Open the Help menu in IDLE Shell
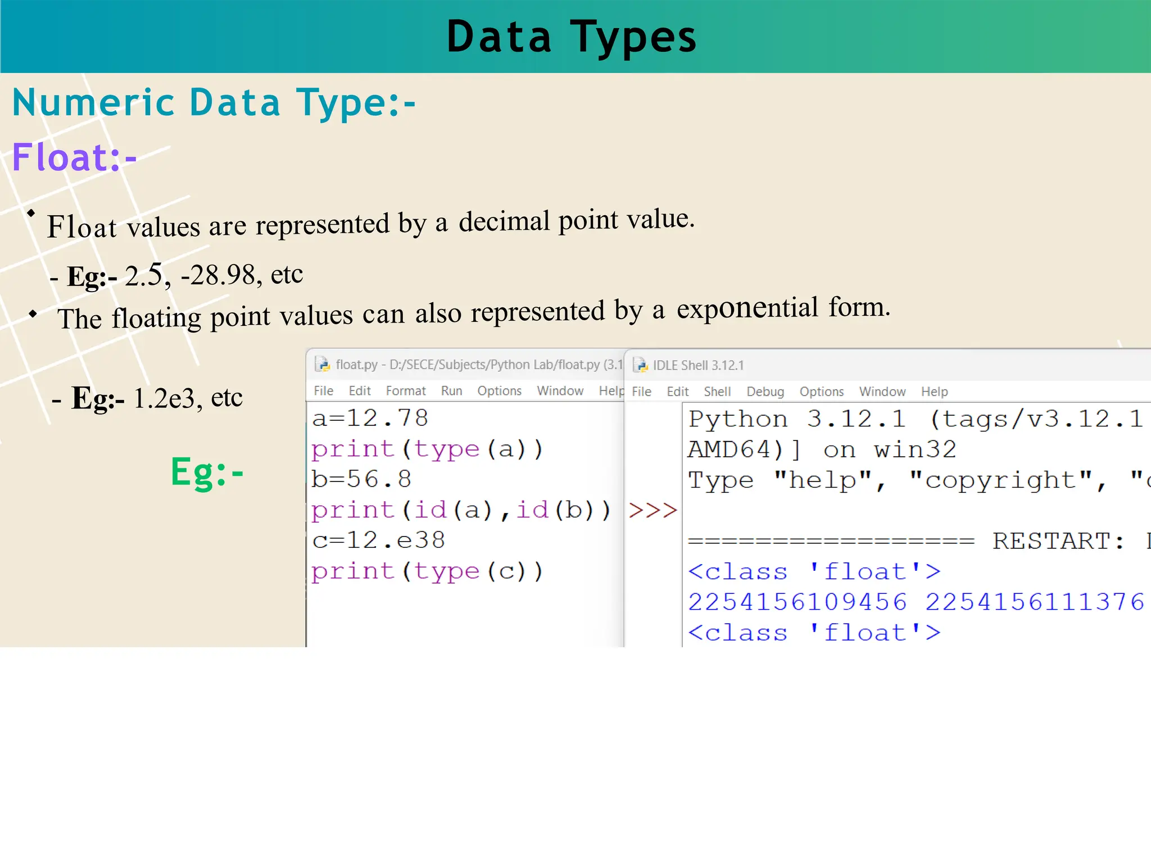This screenshot has height=863, width=1151. (x=934, y=392)
